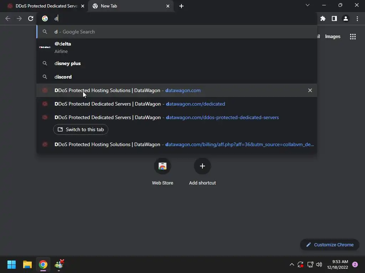
Task: Pick the 'discord' search suggestion
Action: click(177, 77)
